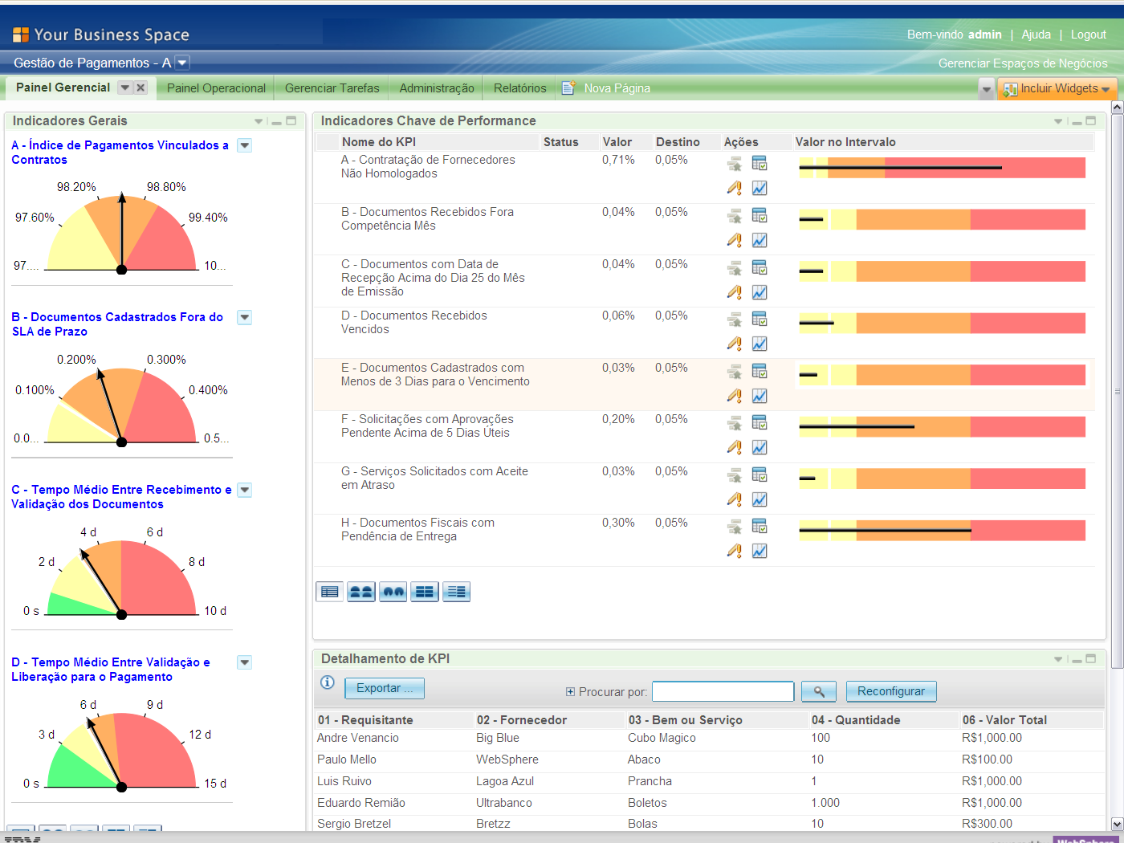Screen dimensions: 1124x843
Task: Switch to the Administração tab
Action: tap(437, 88)
